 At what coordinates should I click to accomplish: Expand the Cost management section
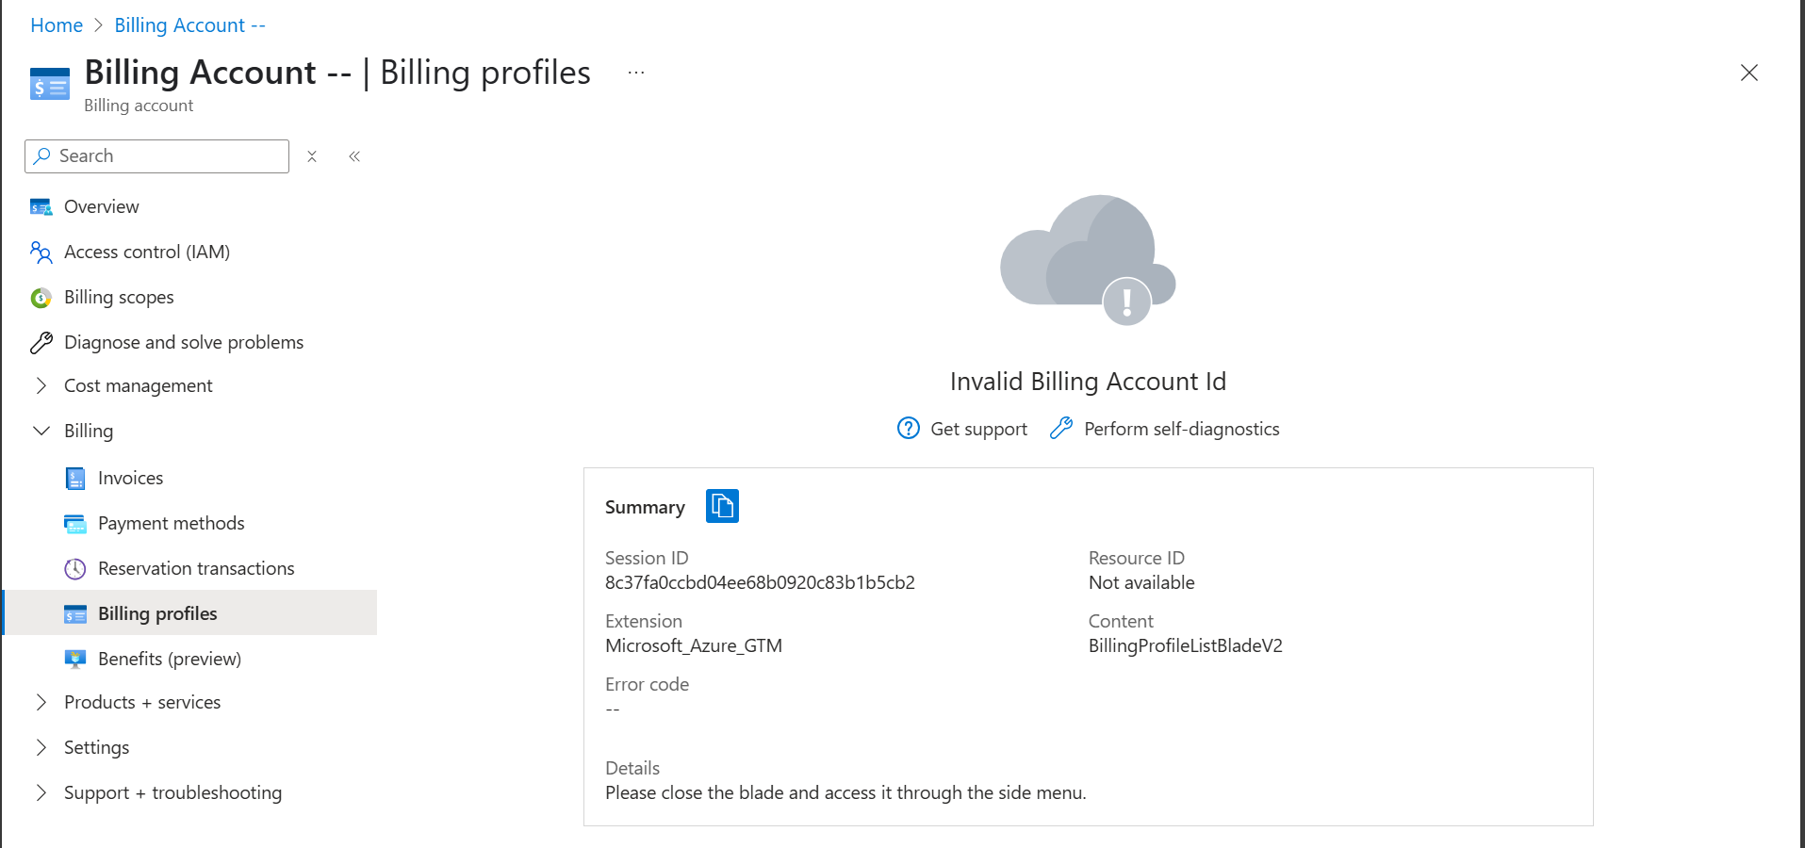coord(41,385)
